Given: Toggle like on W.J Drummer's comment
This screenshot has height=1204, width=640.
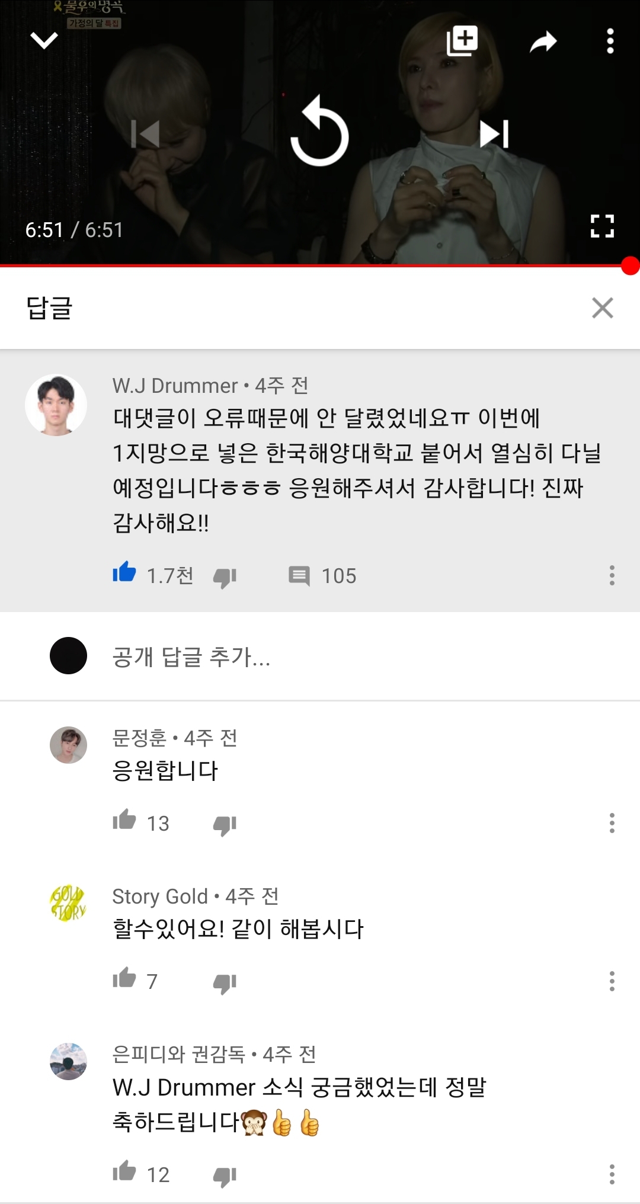Looking at the screenshot, I should click(x=124, y=574).
